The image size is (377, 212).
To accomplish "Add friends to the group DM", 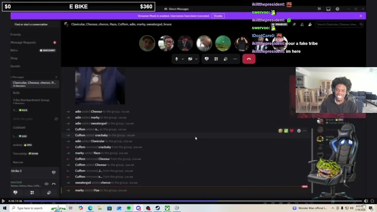I will [x=302, y=24].
